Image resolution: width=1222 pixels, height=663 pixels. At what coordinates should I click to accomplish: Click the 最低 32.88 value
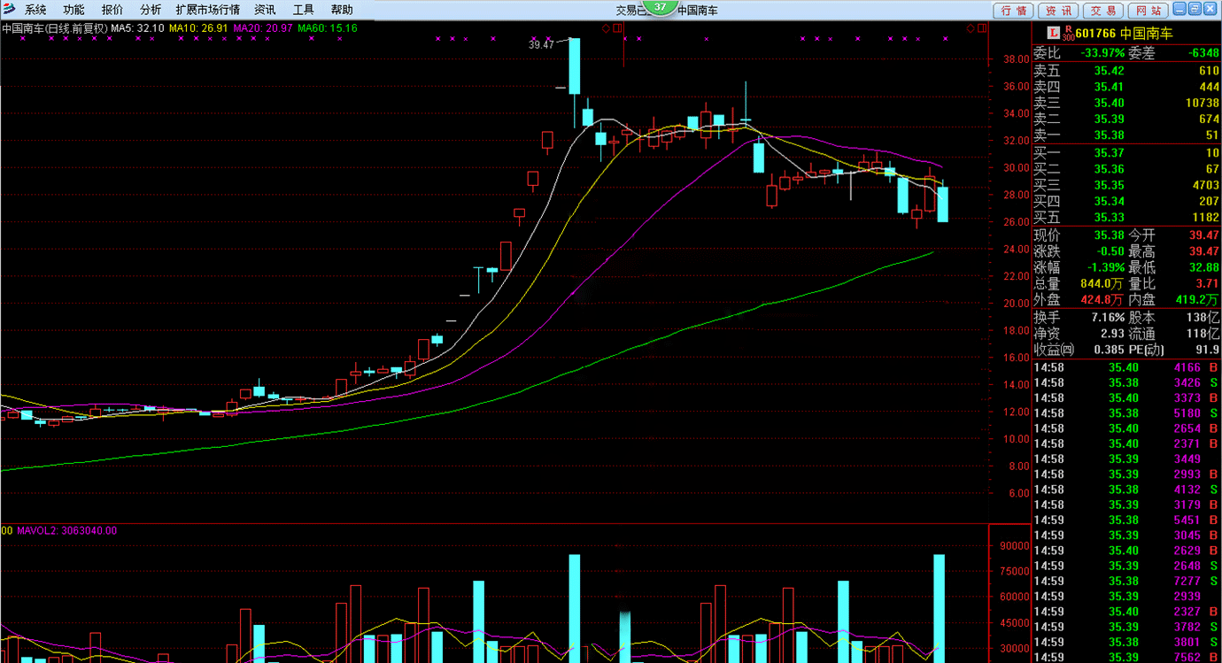(x=1204, y=267)
